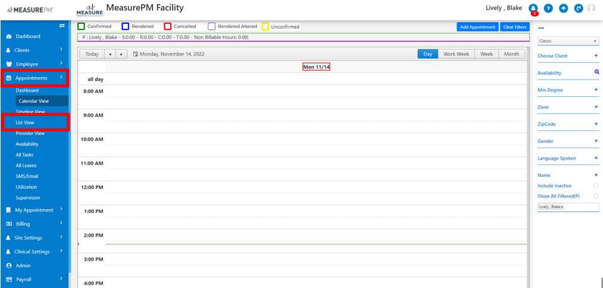Expand the Employee menu chevron
The image size is (603, 288).
click(x=61, y=63)
